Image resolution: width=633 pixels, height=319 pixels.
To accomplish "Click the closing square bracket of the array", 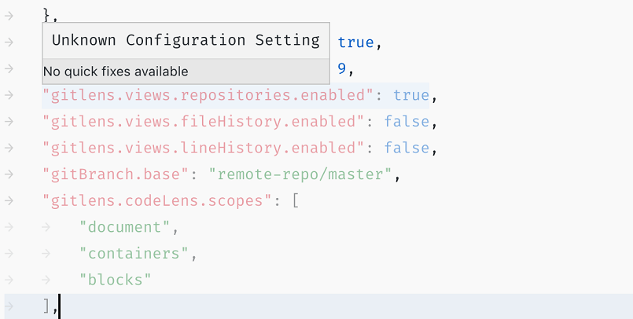I will click(x=47, y=306).
